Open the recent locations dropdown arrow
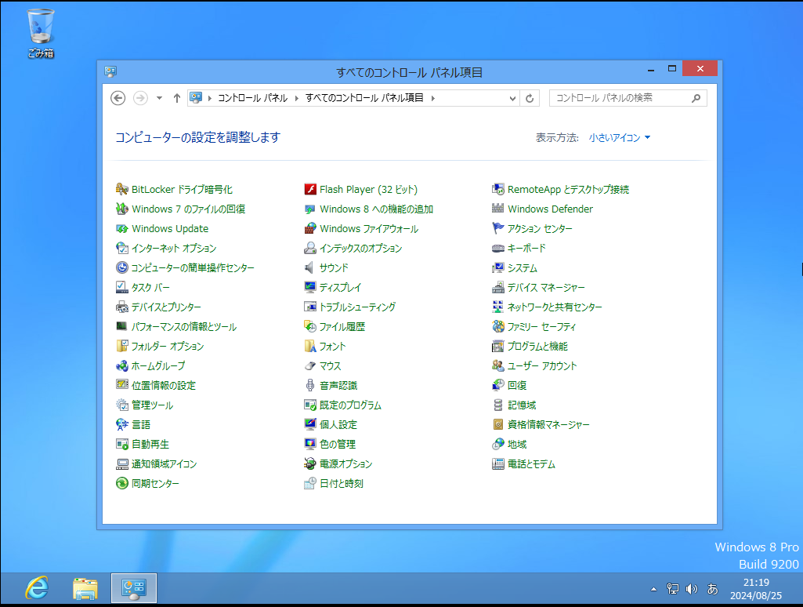 click(x=159, y=98)
